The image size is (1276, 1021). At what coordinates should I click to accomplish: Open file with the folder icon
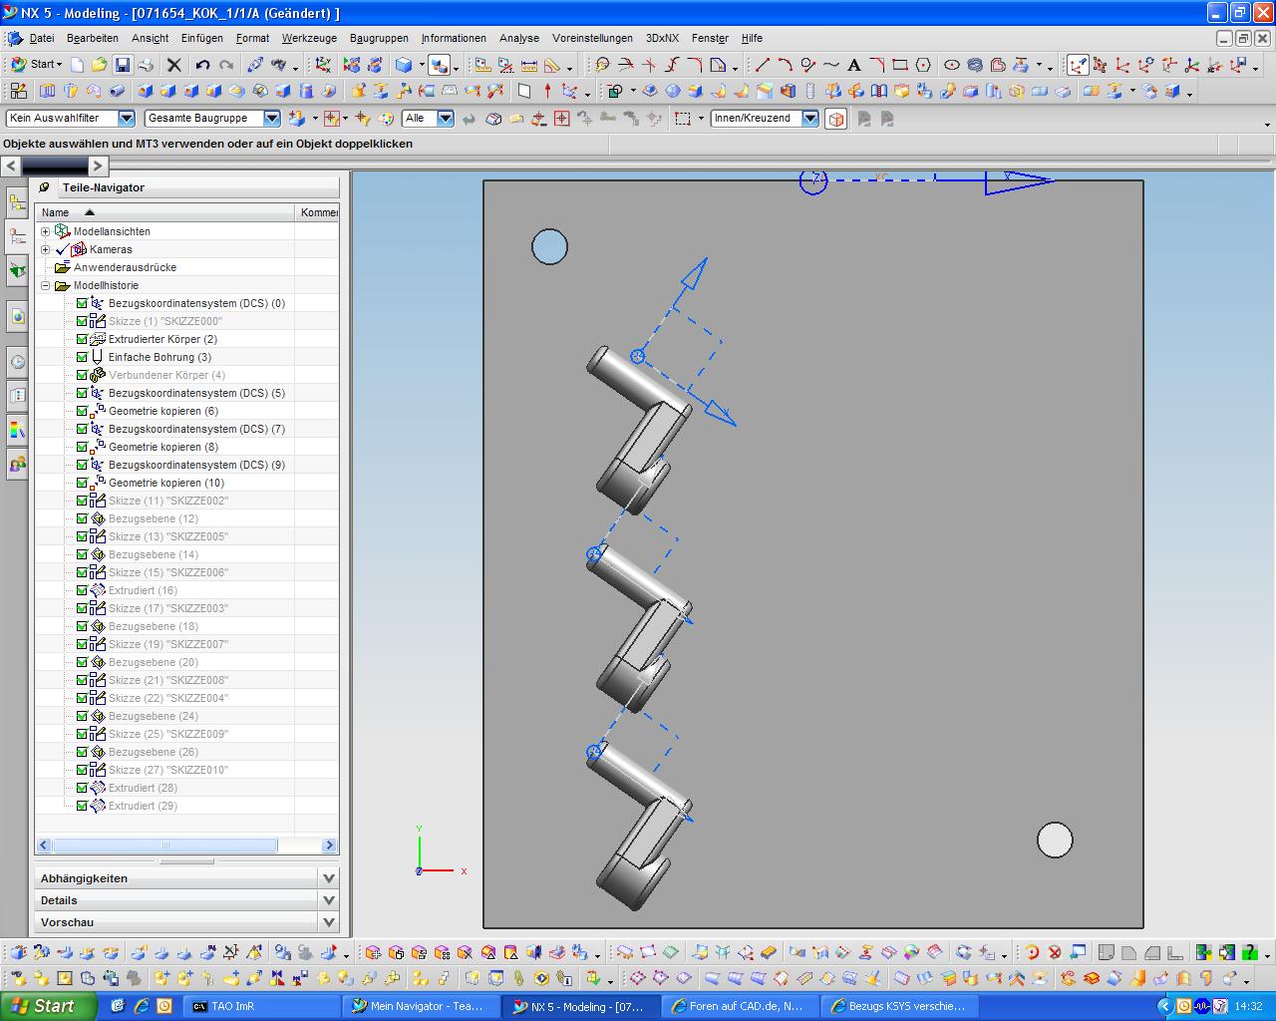99,65
